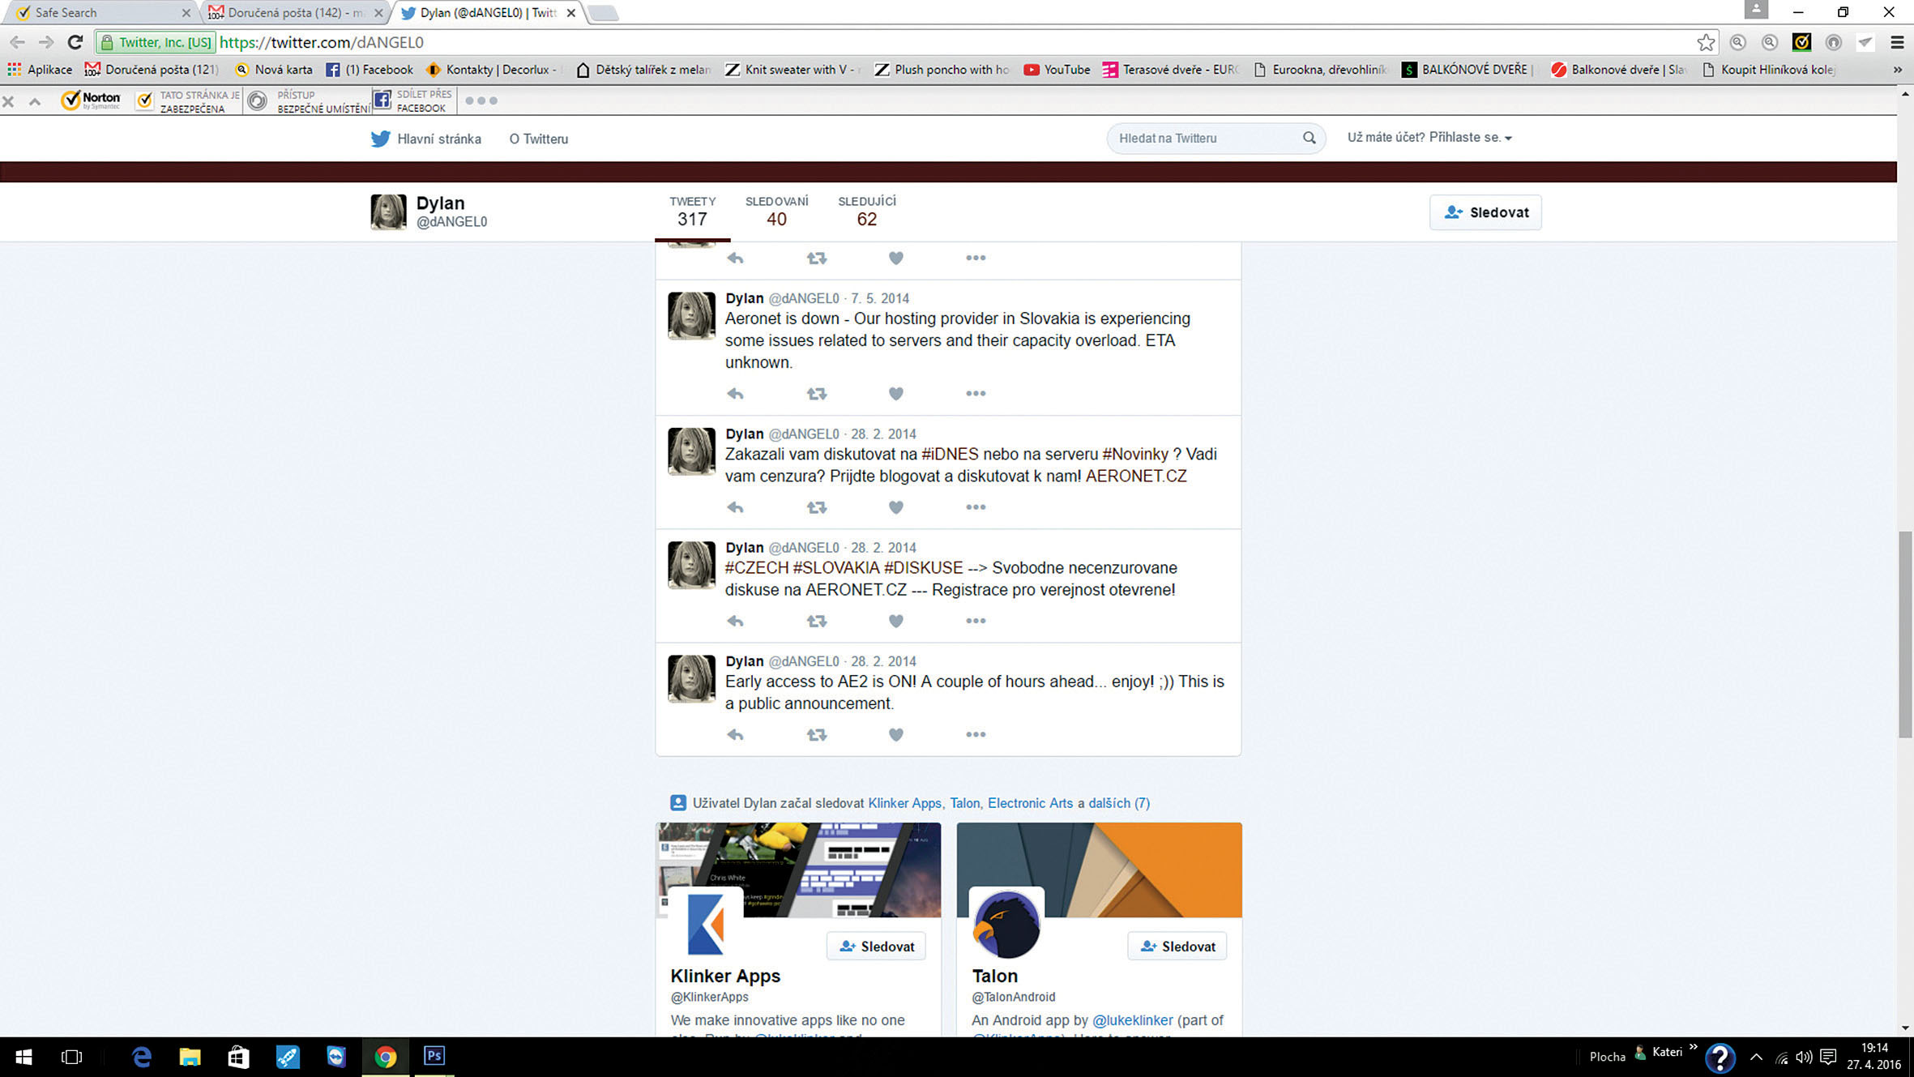
Task: Open the SLEDOVANÍ 40 profile tab
Action: click(x=776, y=212)
